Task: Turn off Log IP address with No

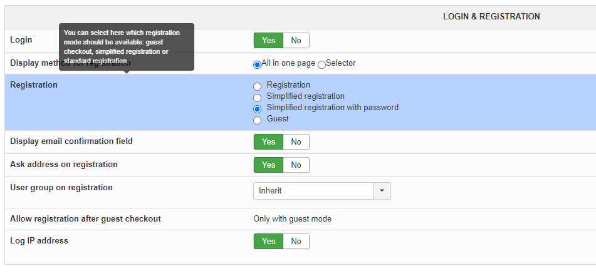Action: tap(296, 242)
